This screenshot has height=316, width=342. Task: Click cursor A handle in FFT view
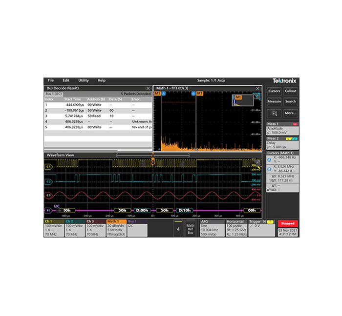[x=164, y=94]
